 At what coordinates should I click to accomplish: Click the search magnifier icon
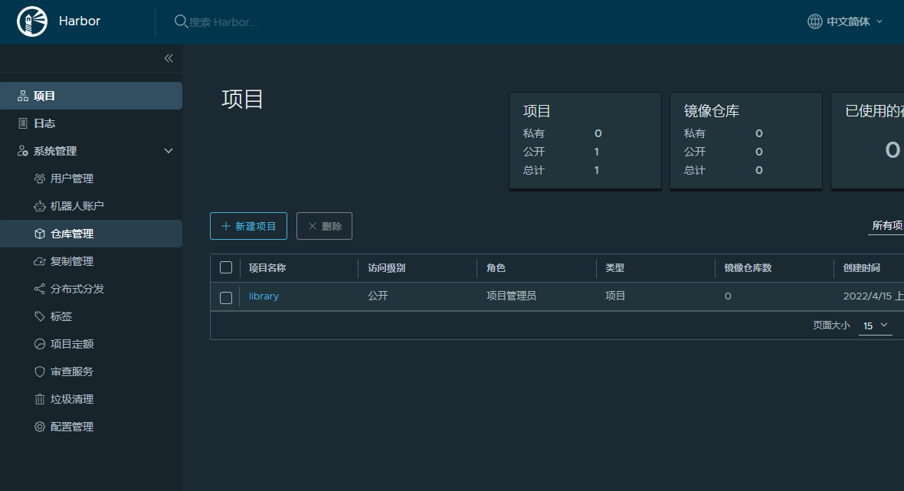tap(181, 21)
